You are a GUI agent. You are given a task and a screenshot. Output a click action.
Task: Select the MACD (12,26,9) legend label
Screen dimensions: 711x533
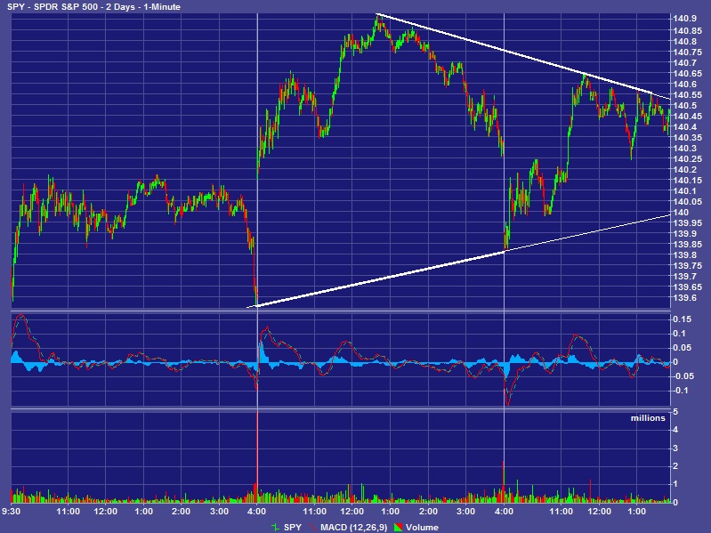pos(353,527)
